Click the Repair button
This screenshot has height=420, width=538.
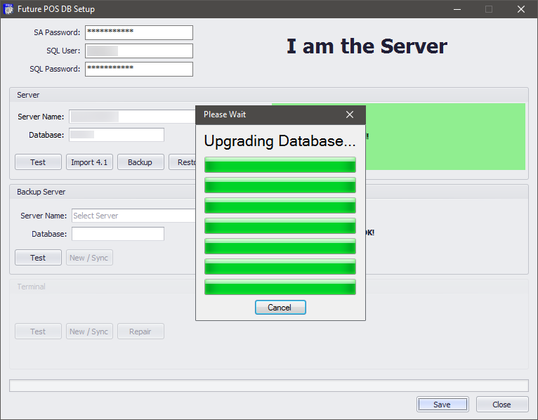(x=140, y=331)
